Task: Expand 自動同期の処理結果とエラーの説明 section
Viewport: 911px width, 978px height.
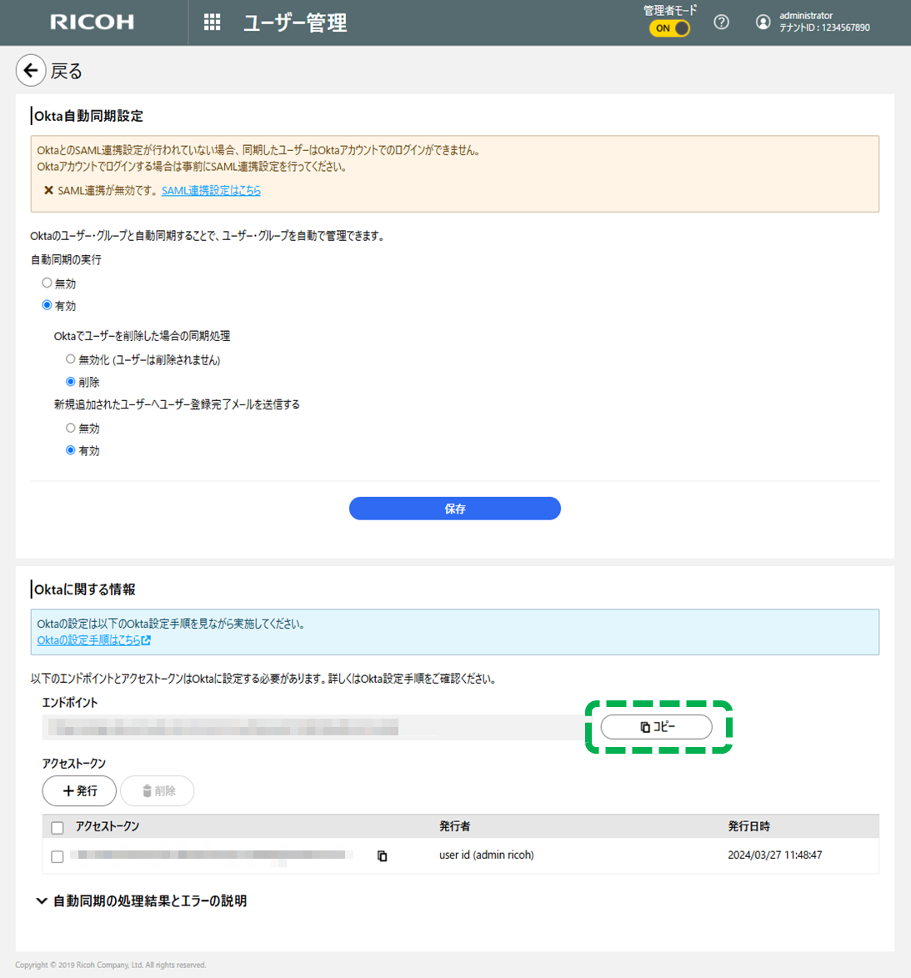Action: point(142,900)
